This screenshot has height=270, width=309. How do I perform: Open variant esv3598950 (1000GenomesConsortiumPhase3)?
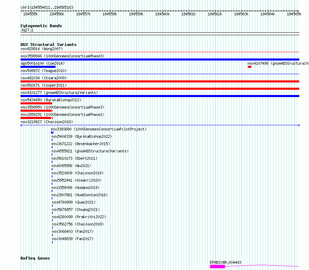tap(62, 107)
